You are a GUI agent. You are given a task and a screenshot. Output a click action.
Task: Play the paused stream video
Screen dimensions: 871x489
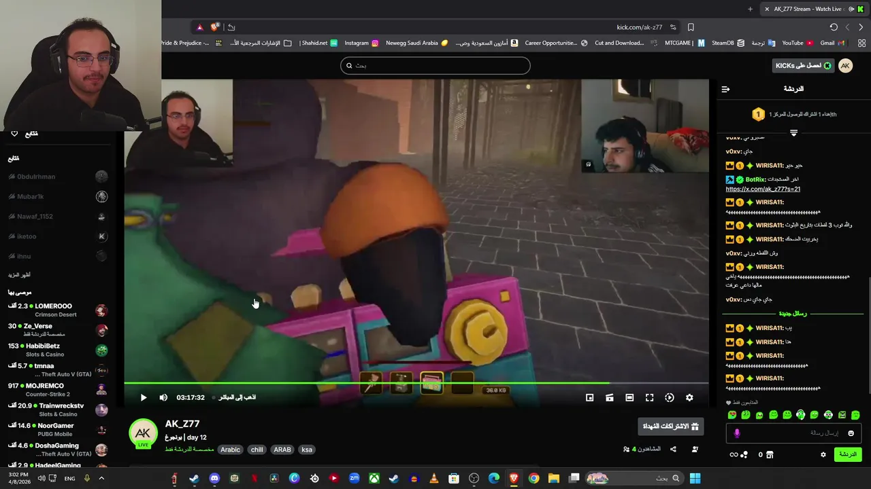(x=144, y=397)
